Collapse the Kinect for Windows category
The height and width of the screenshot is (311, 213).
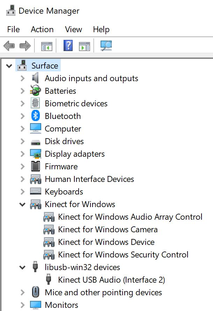coord(23,204)
